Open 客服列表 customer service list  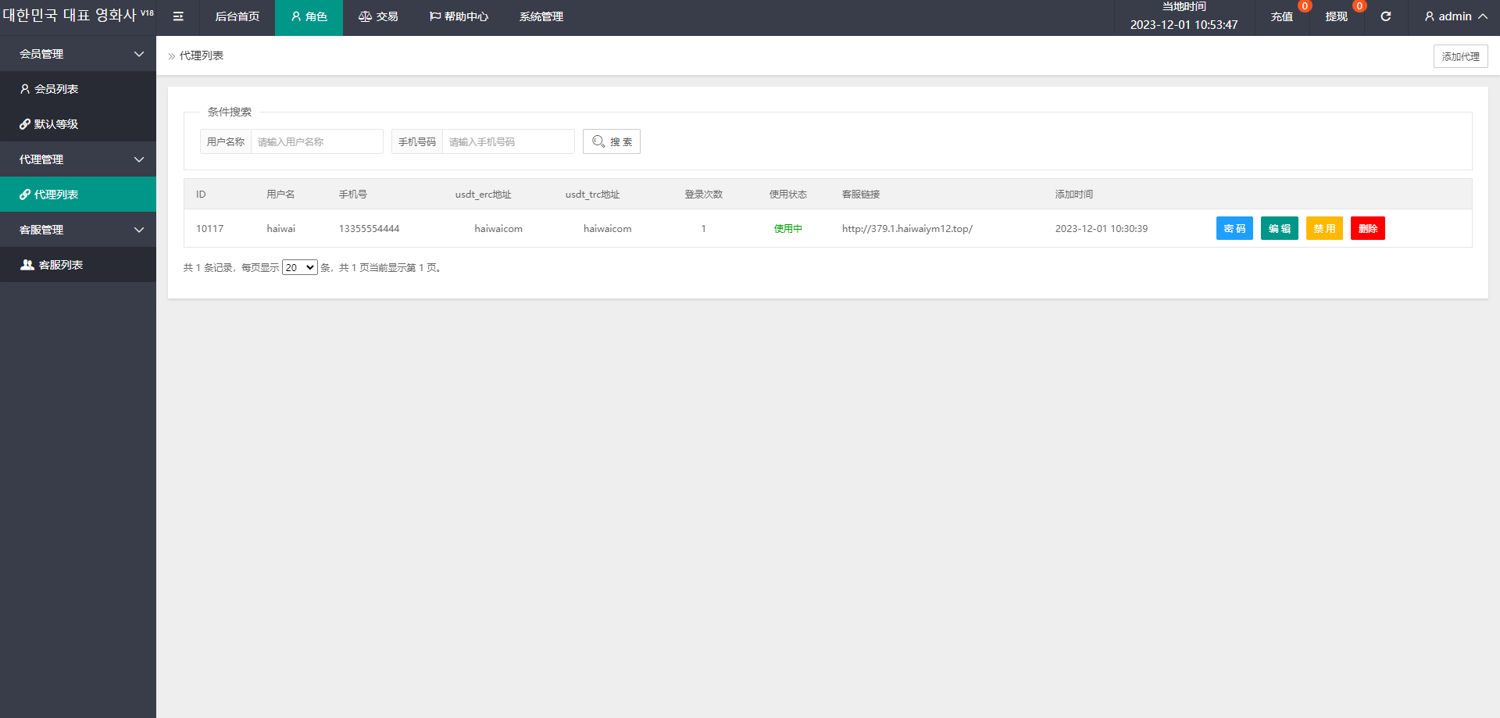tap(61, 265)
